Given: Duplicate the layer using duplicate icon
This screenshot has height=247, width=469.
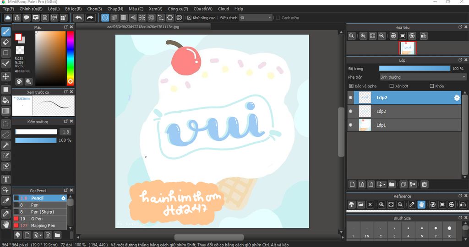Looking at the screenshot, I should point(403,184).
